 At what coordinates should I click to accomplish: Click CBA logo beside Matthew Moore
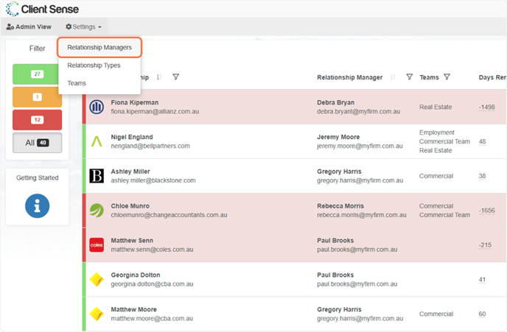point(97,314)
